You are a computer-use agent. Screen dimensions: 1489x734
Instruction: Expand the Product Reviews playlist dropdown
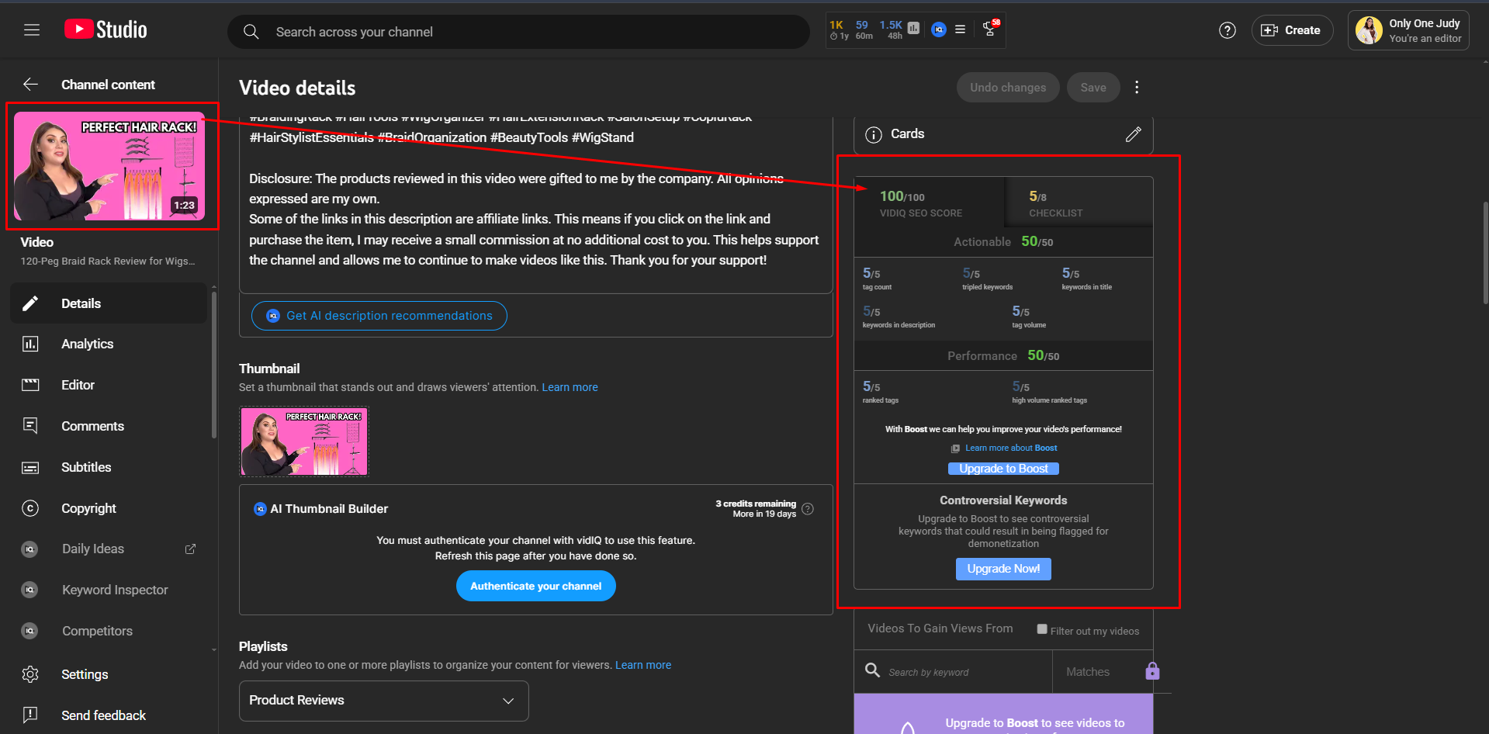[x=383, y=701]
